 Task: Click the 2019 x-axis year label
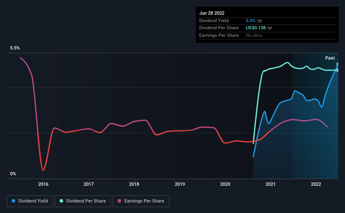[x=180, y=184]
